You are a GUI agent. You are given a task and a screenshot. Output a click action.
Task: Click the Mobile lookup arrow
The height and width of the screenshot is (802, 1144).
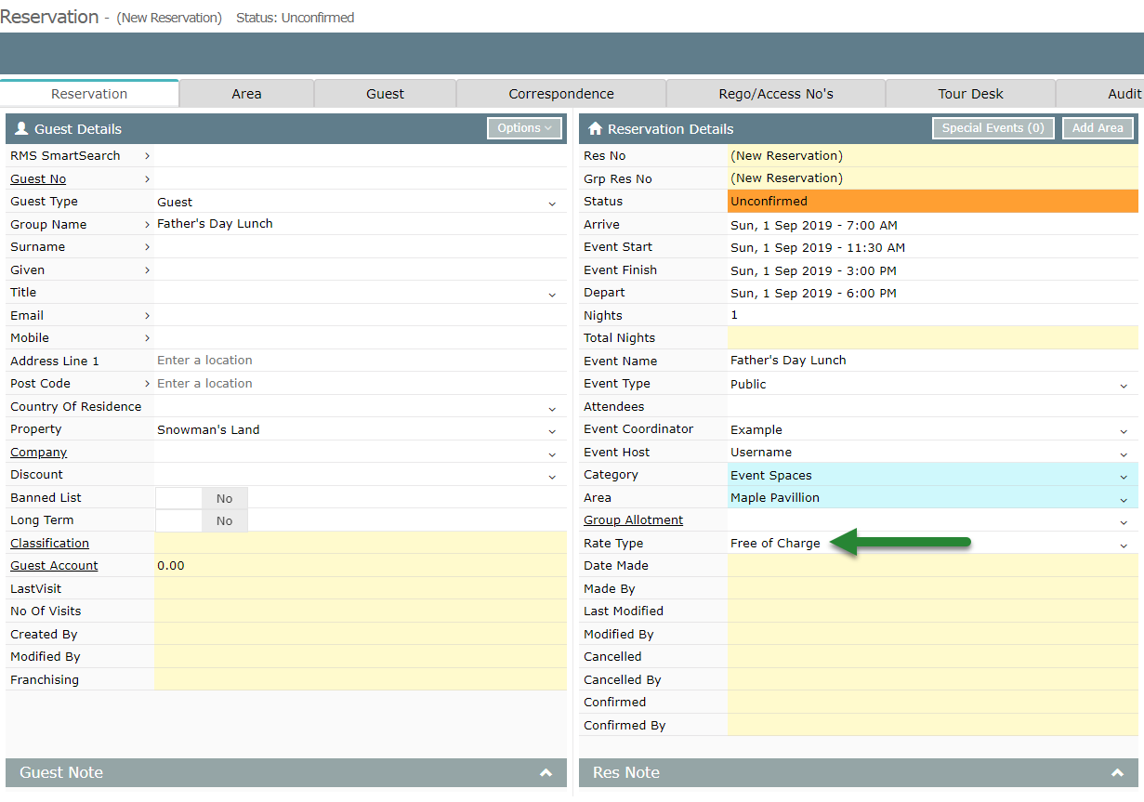click(147, 338)
